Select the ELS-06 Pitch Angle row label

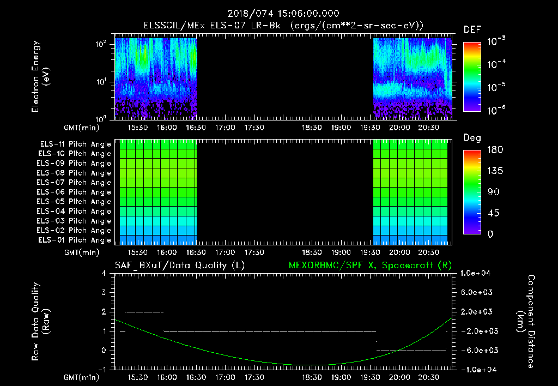[74, 192]
